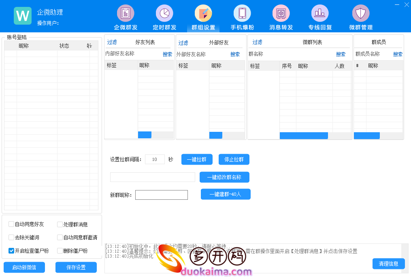Open the 企微群发 icon
Image resolution: width=411 pixels, height=277 pixels.
coord(126,13)
